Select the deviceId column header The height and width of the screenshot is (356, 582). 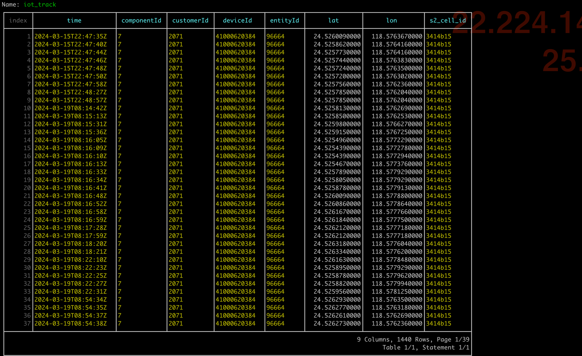tap(237, 21)
